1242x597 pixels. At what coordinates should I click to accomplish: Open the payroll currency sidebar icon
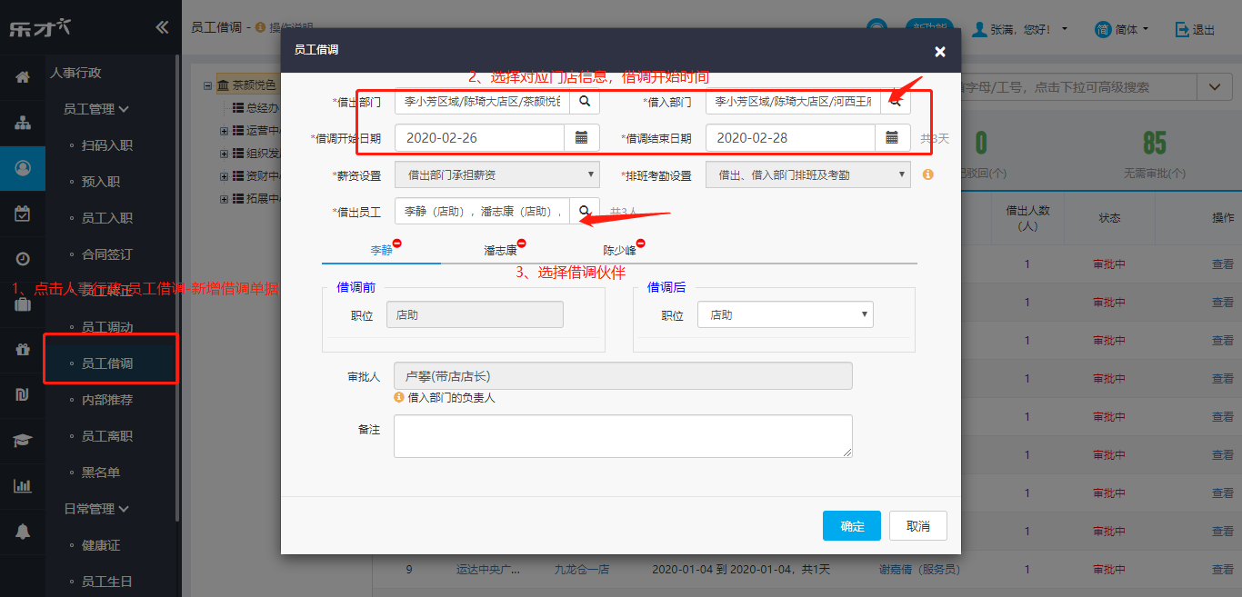point(23,394)
